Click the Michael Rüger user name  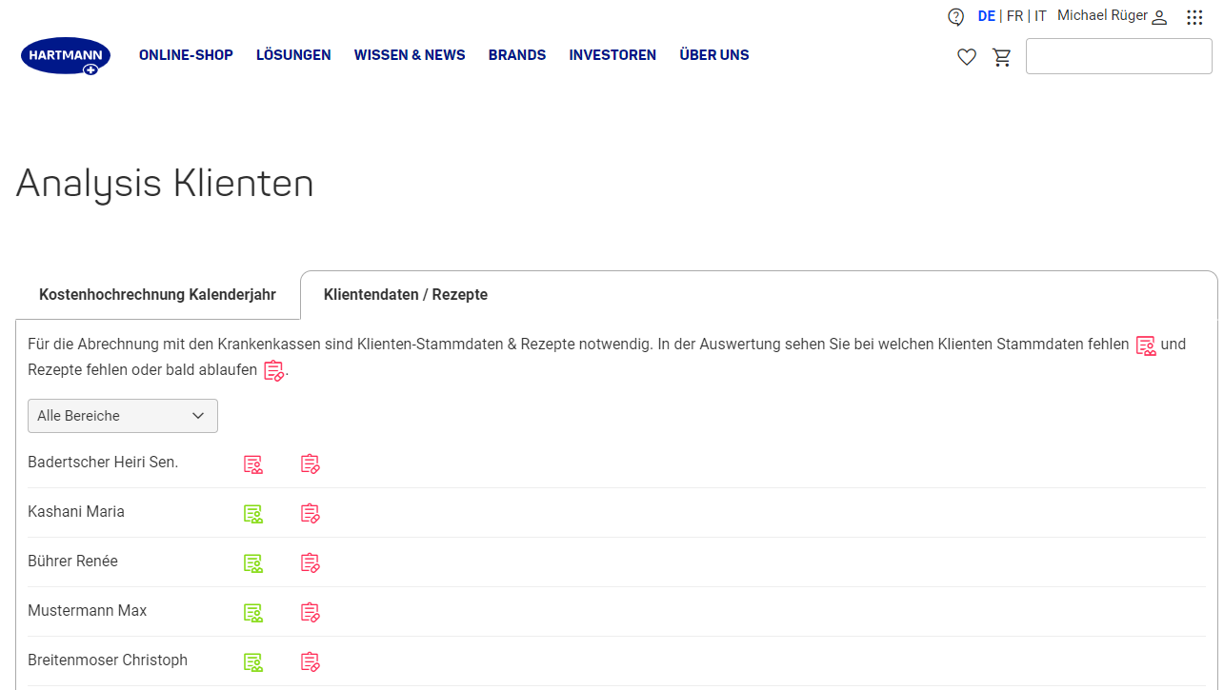click(x=1102, y=16)
